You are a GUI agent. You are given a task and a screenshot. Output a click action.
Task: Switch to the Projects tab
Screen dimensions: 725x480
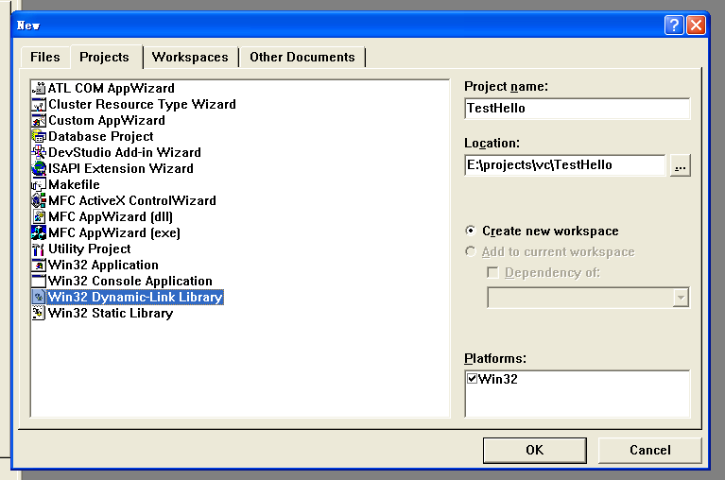(105, 57)
